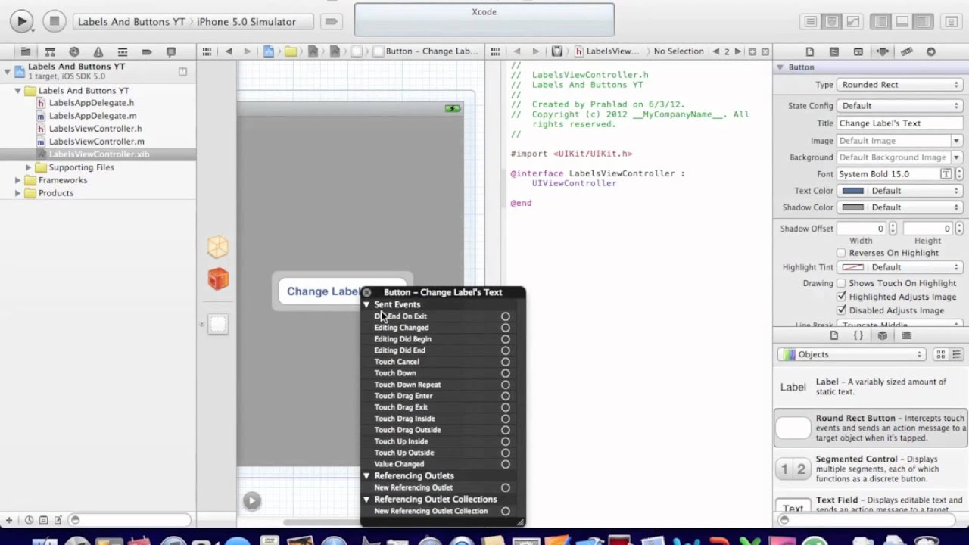Collapse the Referencing Outlets section
The image size is (969, 545).
pyautogui.click(x=366, y=476)
